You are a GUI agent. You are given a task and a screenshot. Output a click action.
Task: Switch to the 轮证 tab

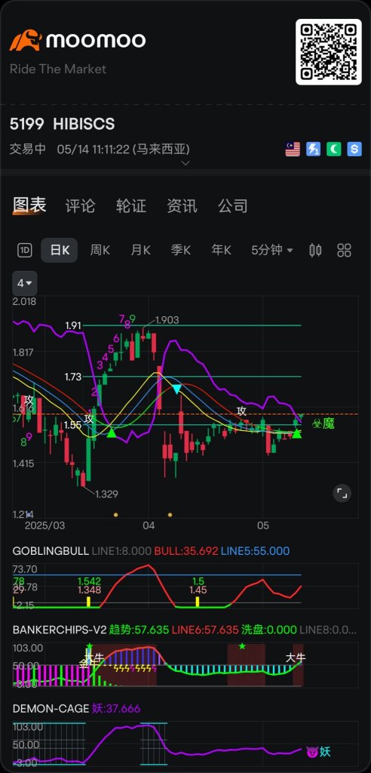point(131,205)
